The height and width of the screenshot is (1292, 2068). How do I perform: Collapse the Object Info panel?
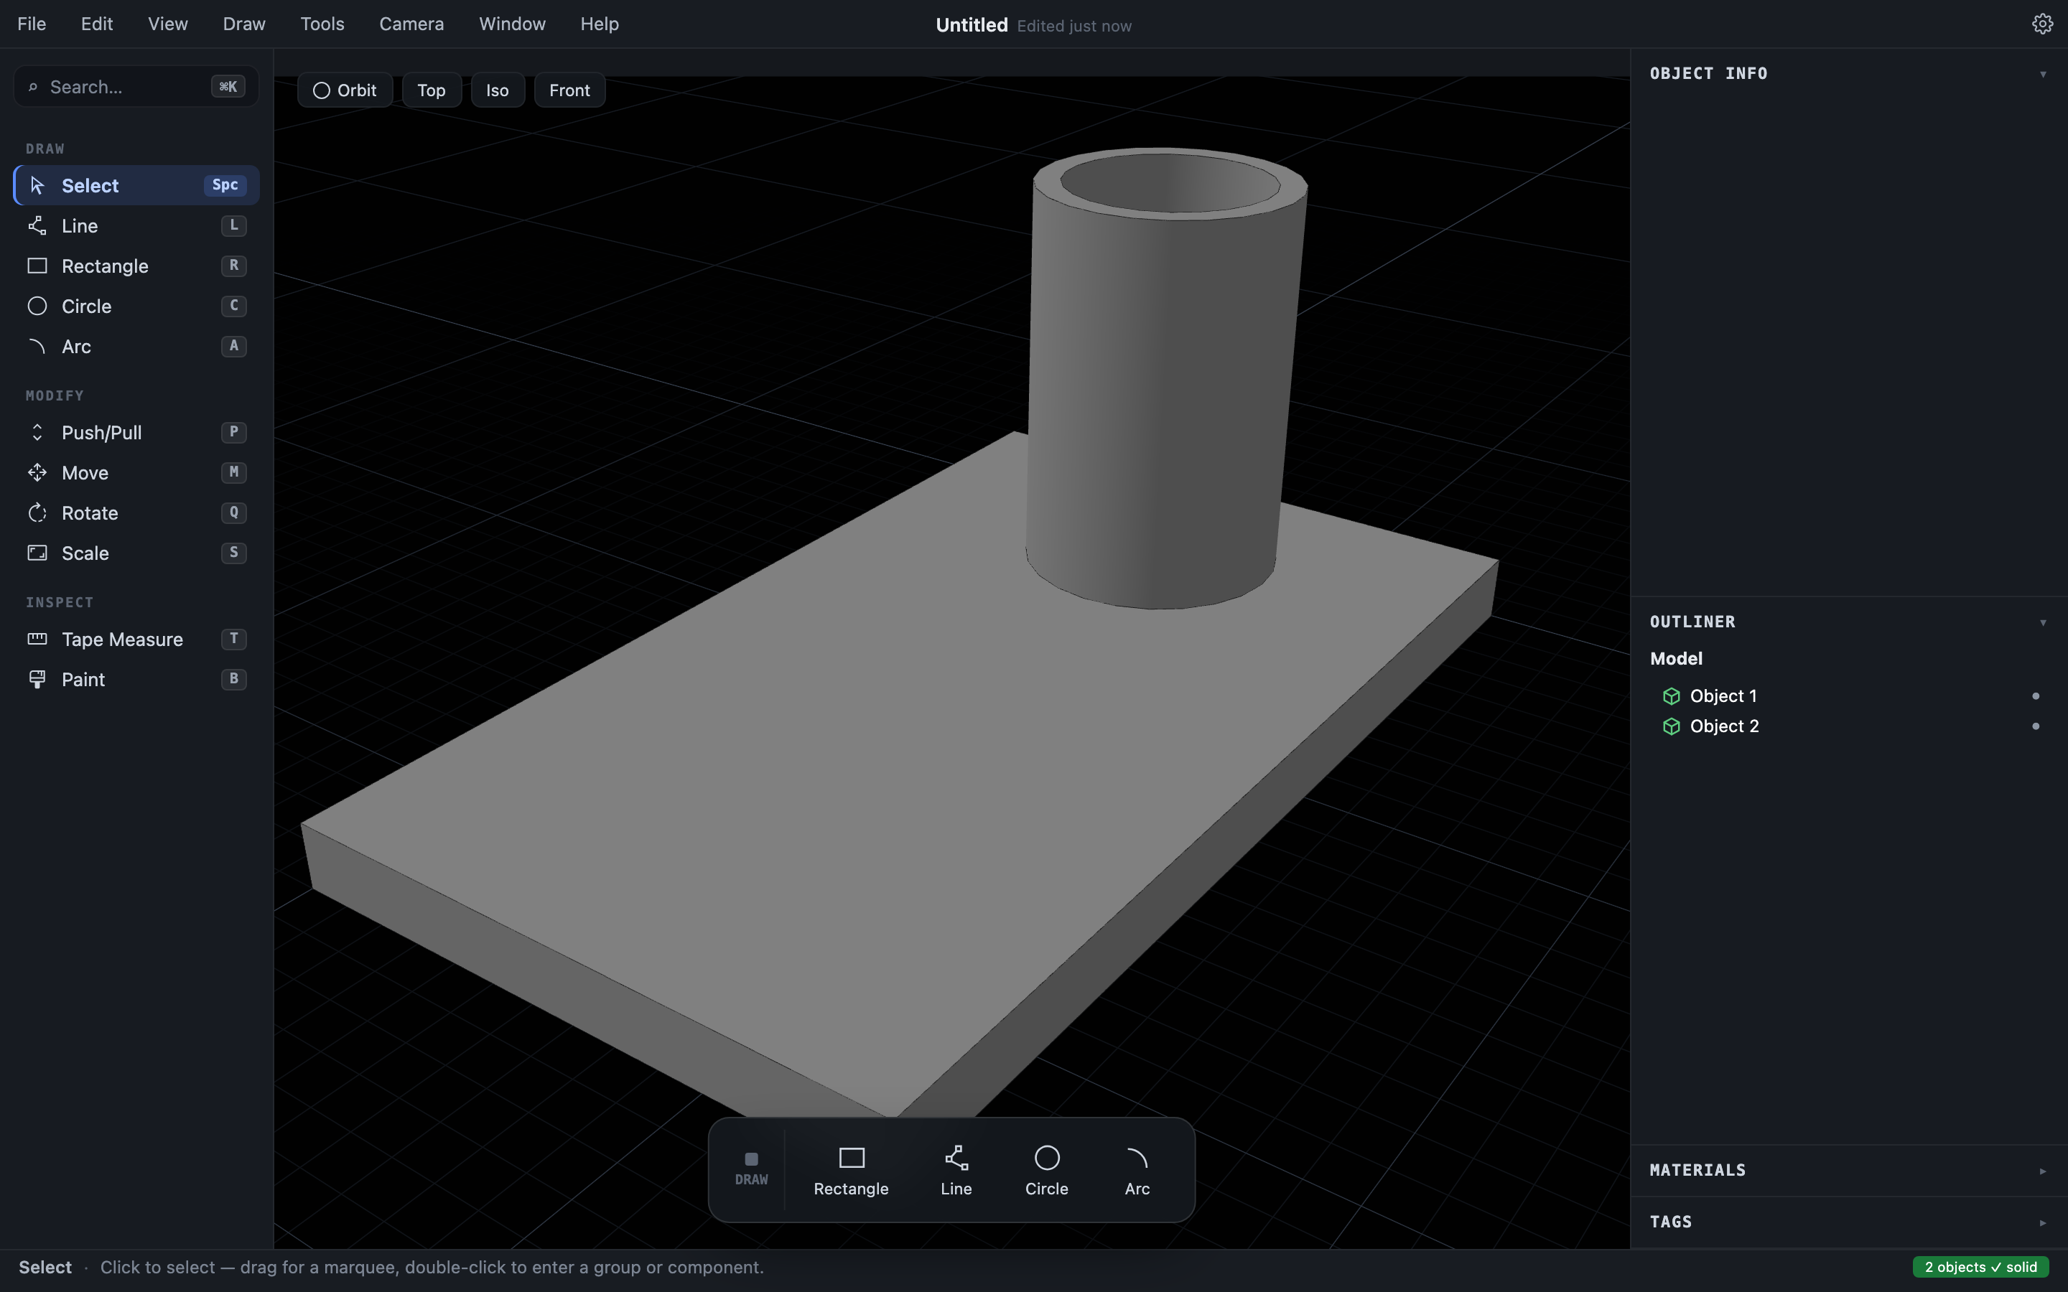point(2043,75)
